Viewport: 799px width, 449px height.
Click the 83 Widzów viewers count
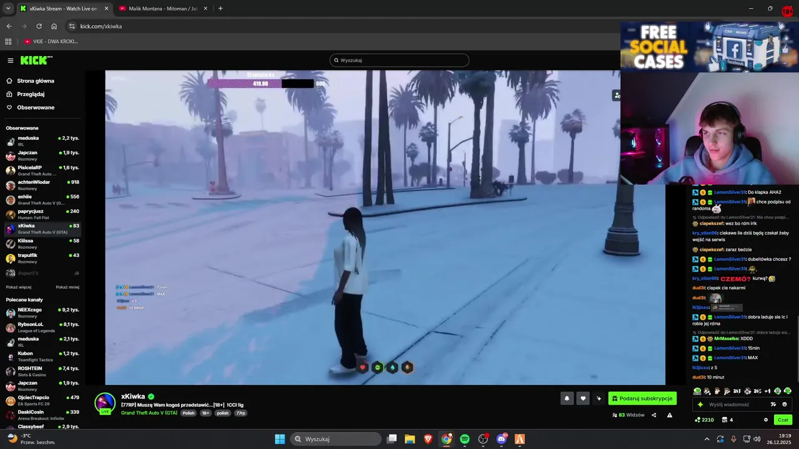click(x=628, y=415)
